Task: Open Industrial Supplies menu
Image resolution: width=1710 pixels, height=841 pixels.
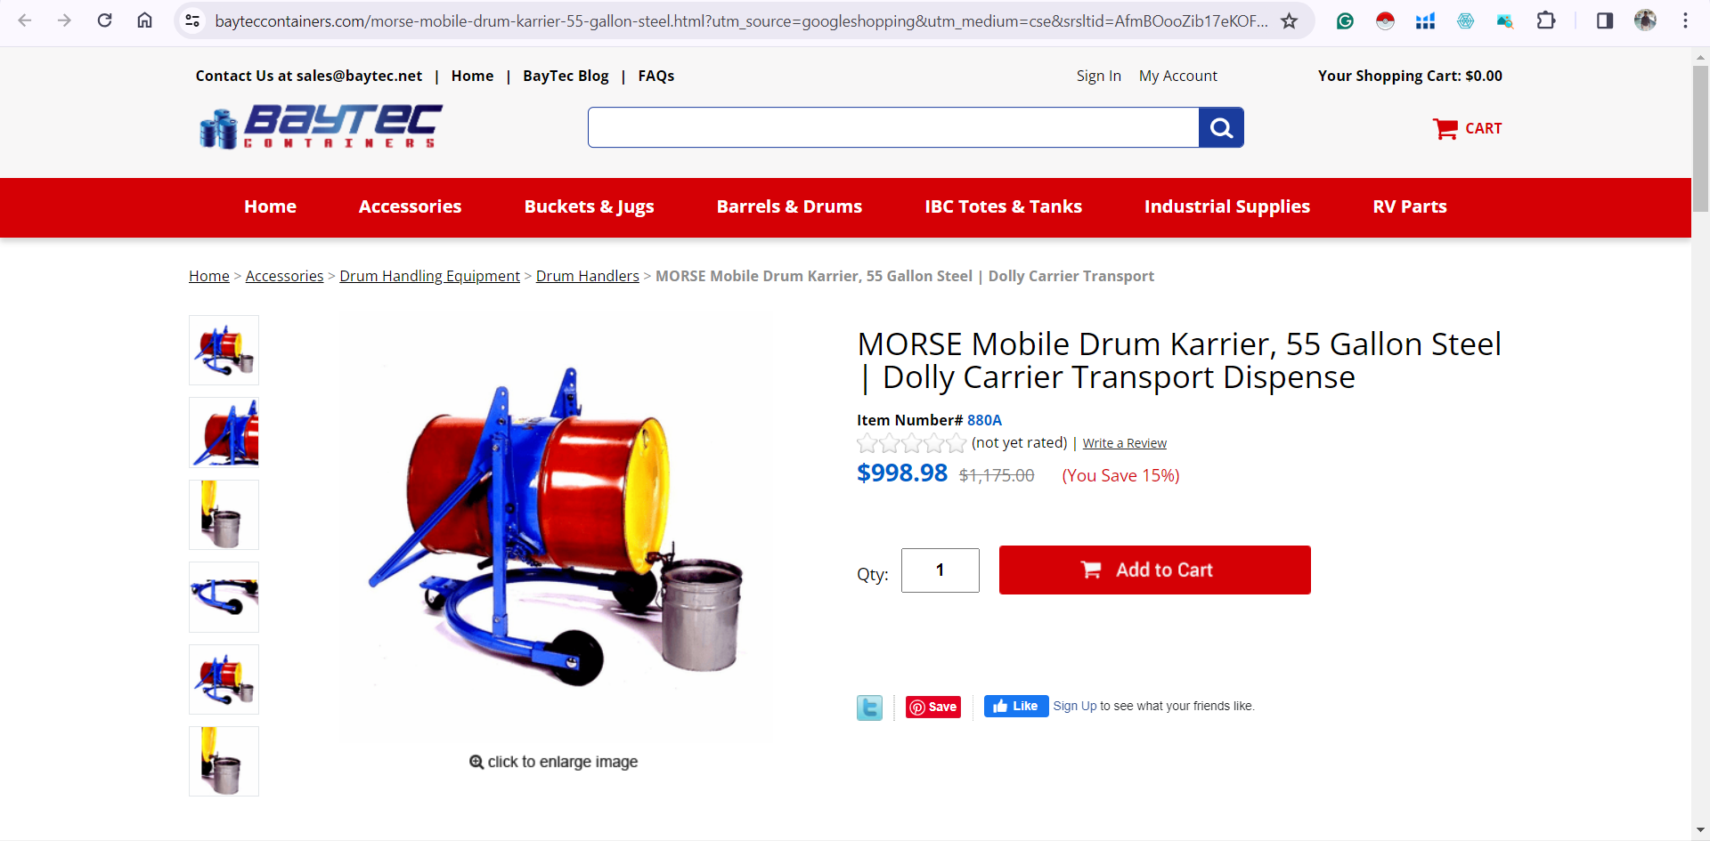Action: 1226,206
